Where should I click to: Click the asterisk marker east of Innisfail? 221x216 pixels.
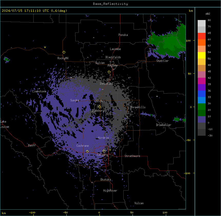pos(129,78)
